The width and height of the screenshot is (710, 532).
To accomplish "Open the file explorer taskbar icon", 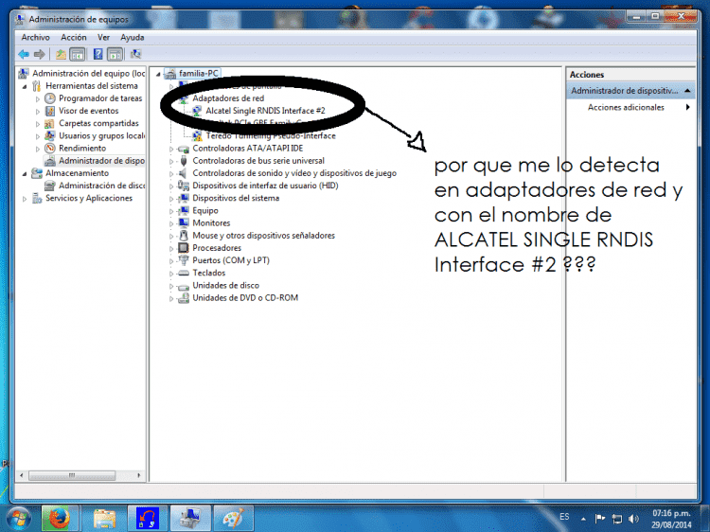I will (x=104, y=518).
